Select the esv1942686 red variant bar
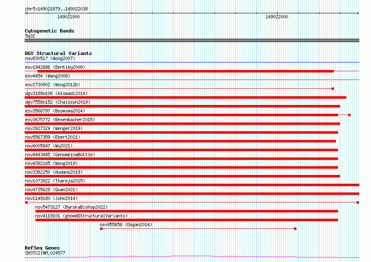 186,71
